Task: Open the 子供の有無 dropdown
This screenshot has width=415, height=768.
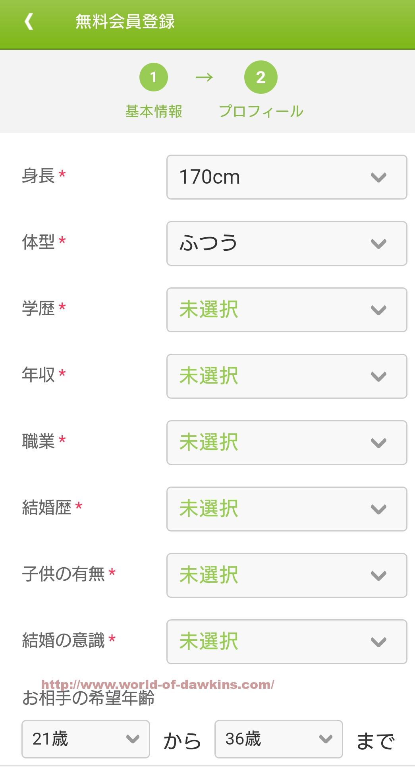Action: point(286,575)
